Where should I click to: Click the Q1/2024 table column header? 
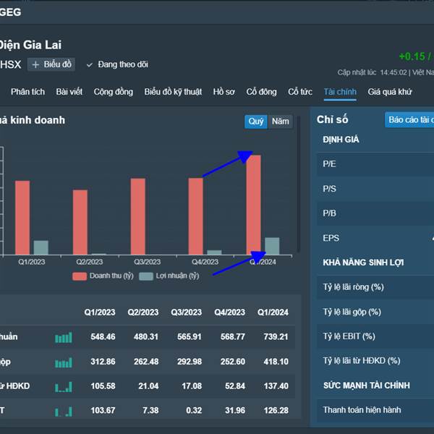tap(273, 312)
